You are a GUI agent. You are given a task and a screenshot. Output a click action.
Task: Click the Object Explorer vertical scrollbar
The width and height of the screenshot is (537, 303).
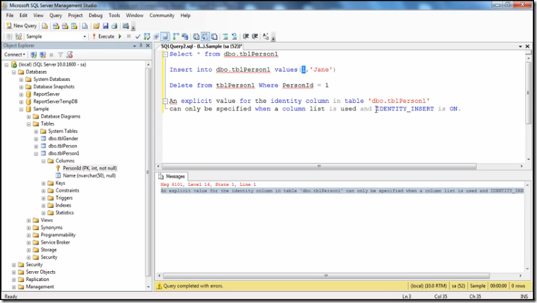tap(148, 172)
